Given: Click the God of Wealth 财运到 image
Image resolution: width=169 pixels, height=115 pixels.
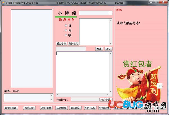Looking at the screenshot, I should click(139, 84).
